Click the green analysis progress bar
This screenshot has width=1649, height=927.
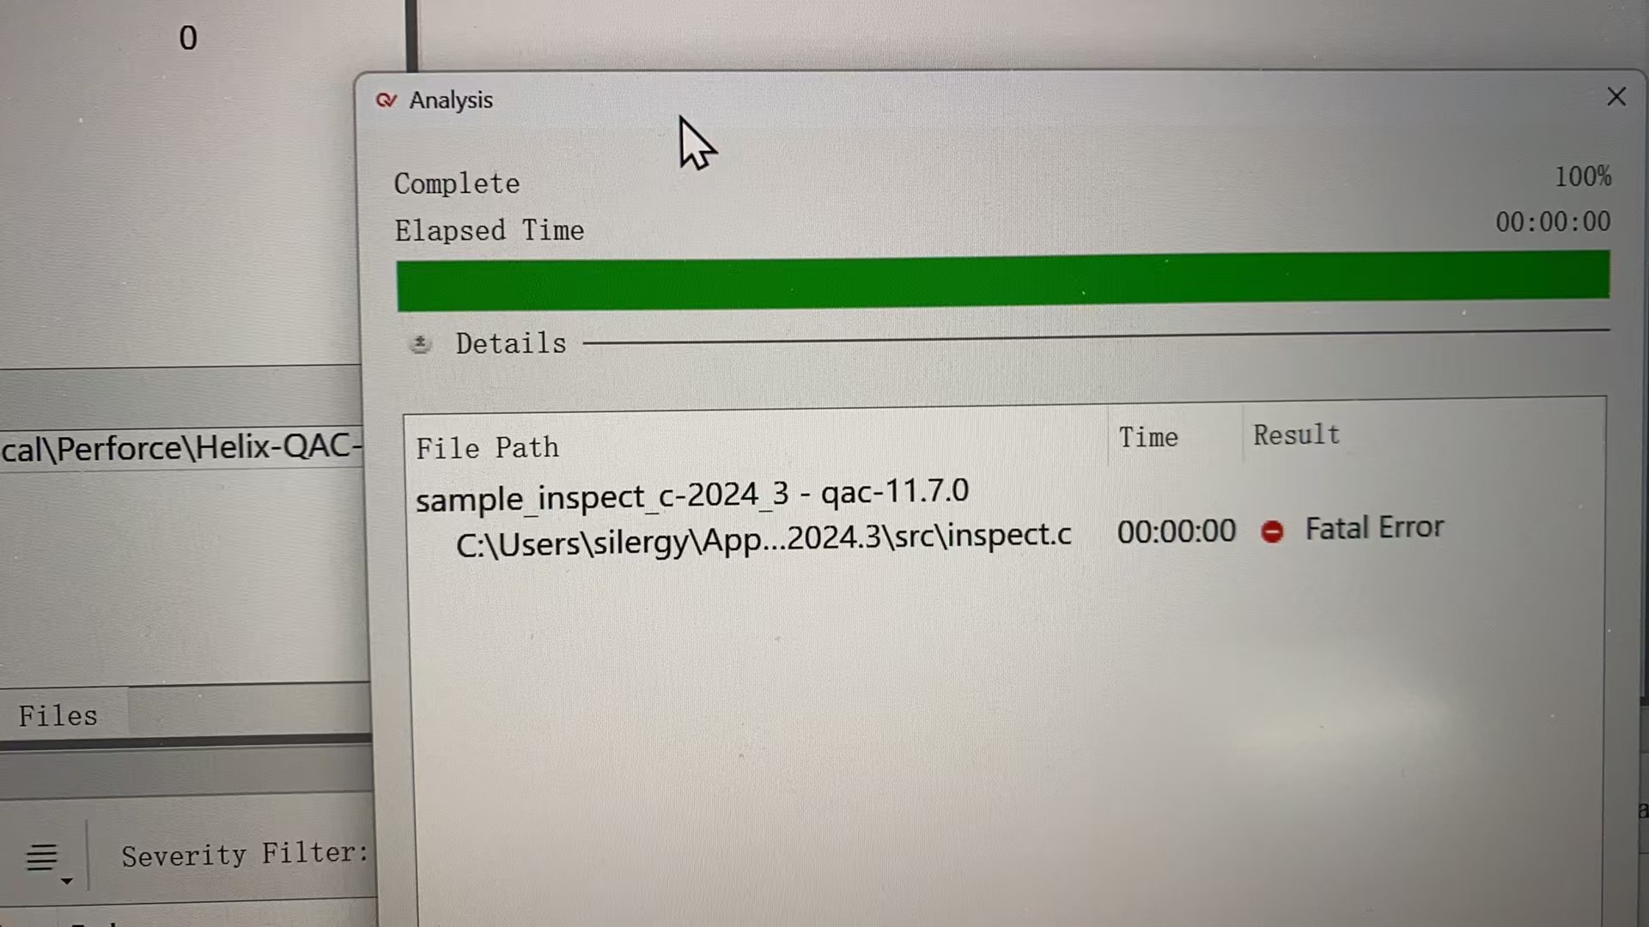(x=1002, y=281)
